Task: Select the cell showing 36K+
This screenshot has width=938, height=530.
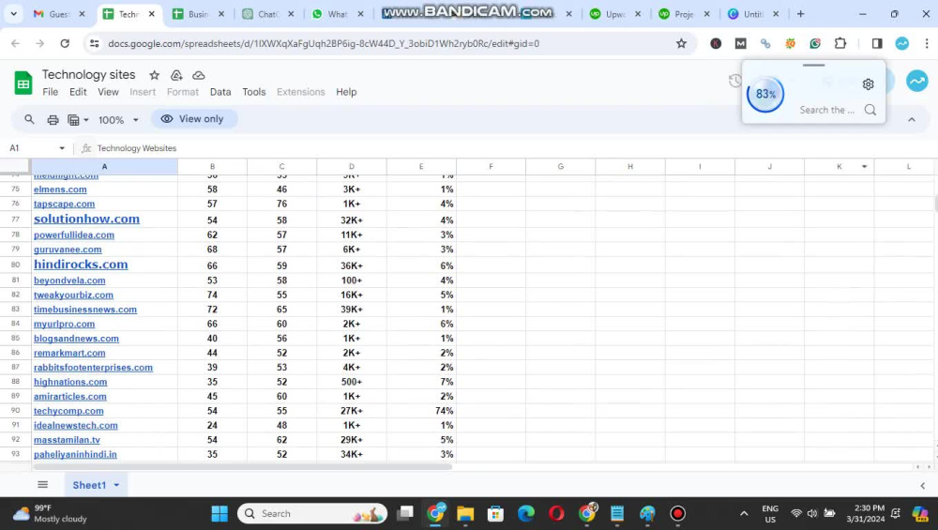Action: point(351,265)
